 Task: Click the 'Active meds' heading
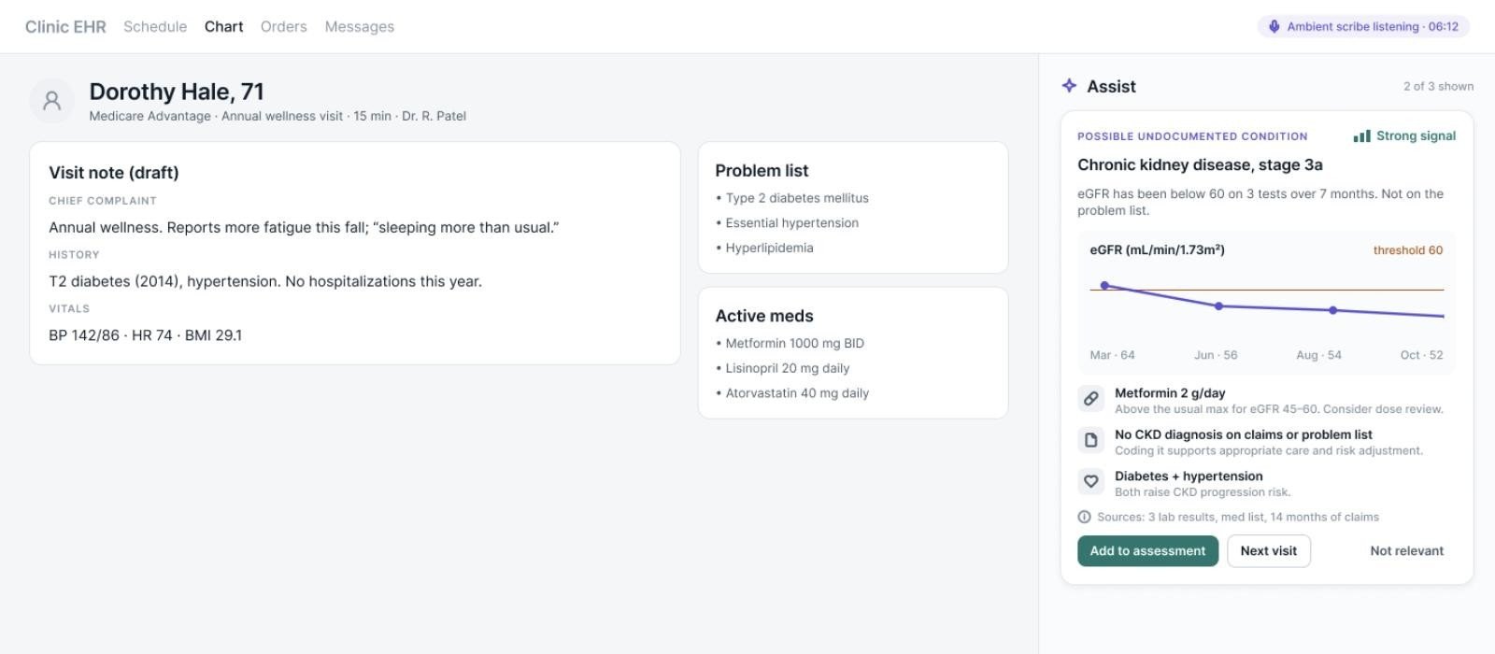[764, 317]
